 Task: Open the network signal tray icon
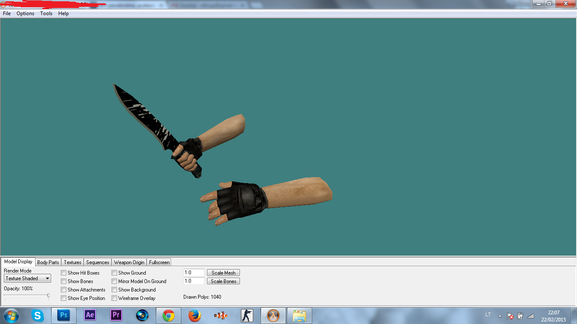click(531, 316)
